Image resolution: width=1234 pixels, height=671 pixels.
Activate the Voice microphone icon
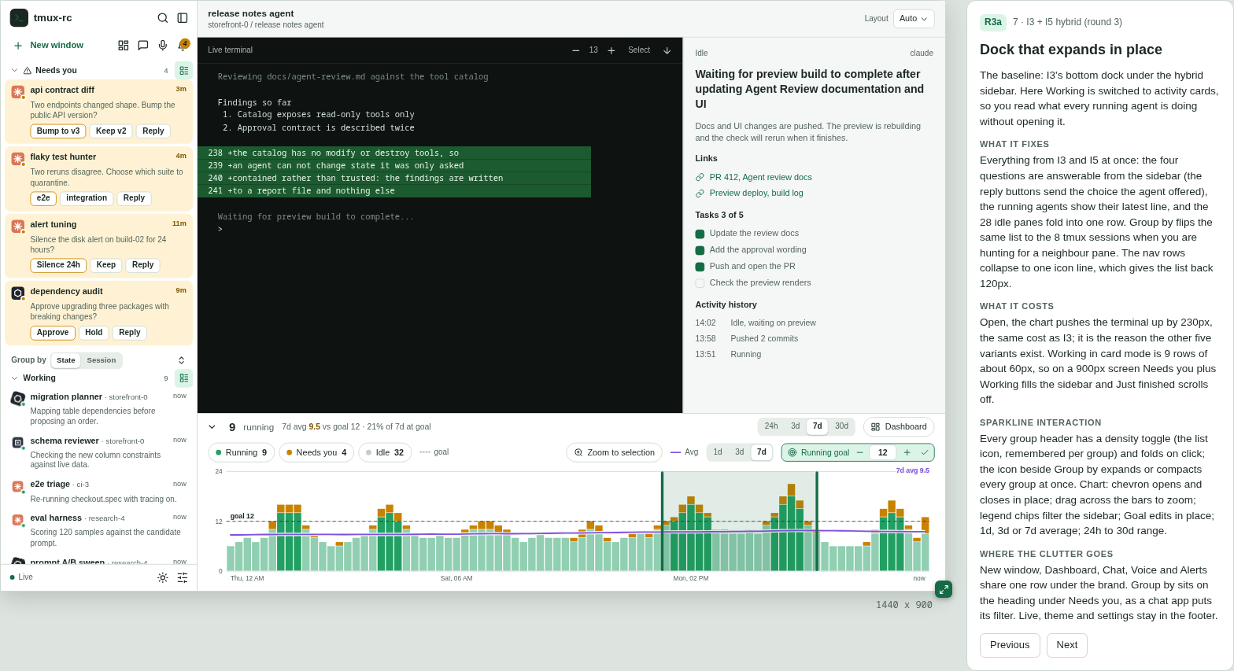click(x=163, y=46)
